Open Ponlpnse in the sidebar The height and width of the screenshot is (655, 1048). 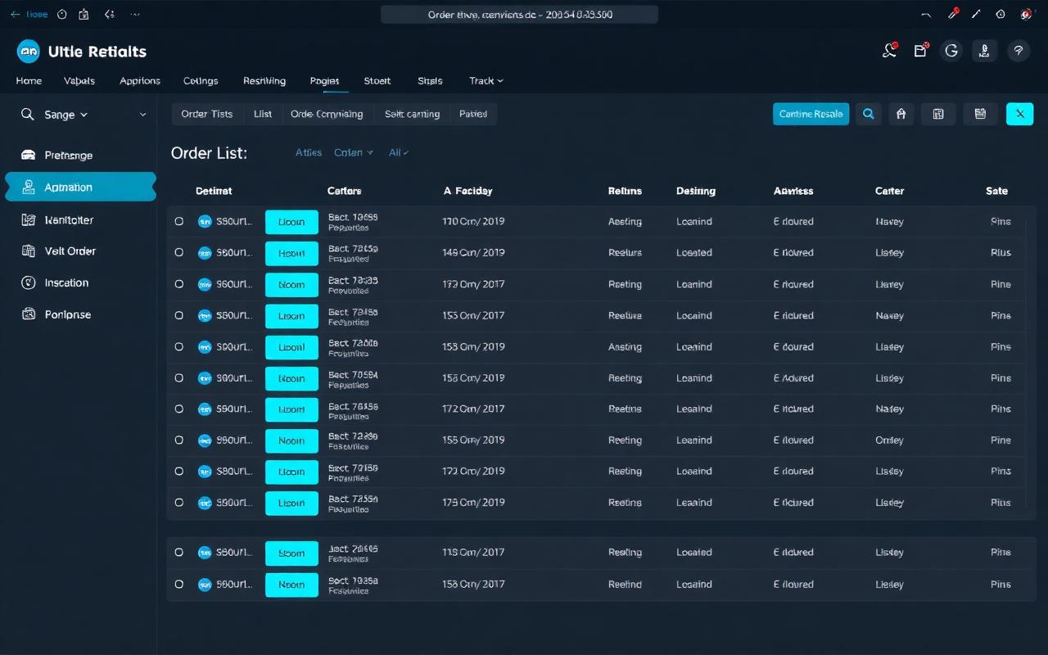point(79,314)
